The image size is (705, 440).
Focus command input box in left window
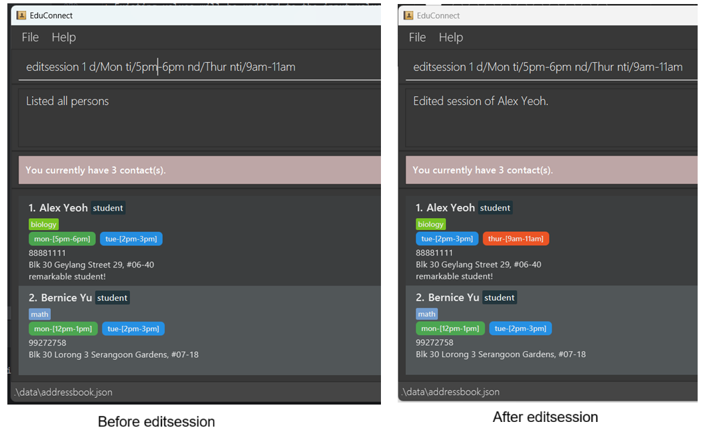coord(200,67)
